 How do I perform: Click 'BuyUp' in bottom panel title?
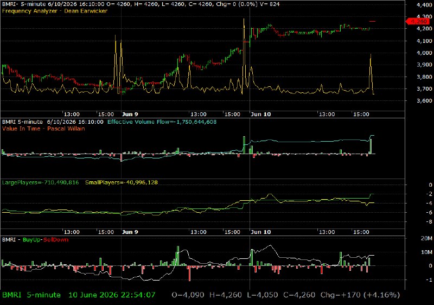click(31, 240)
